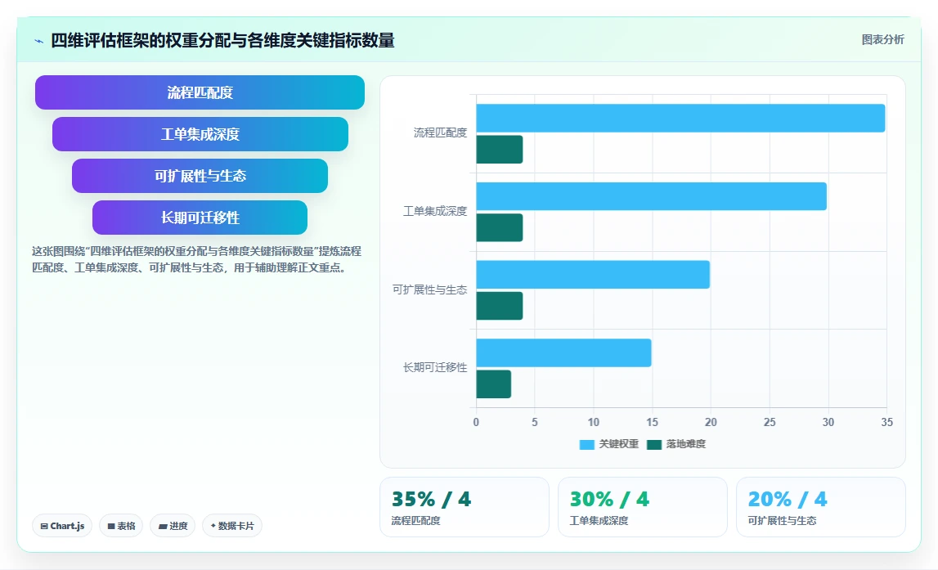
Task: Click the lightning icon beside the title
Action: tap(39, 41)
